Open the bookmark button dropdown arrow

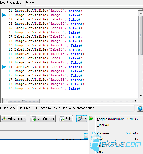[86, 119]
